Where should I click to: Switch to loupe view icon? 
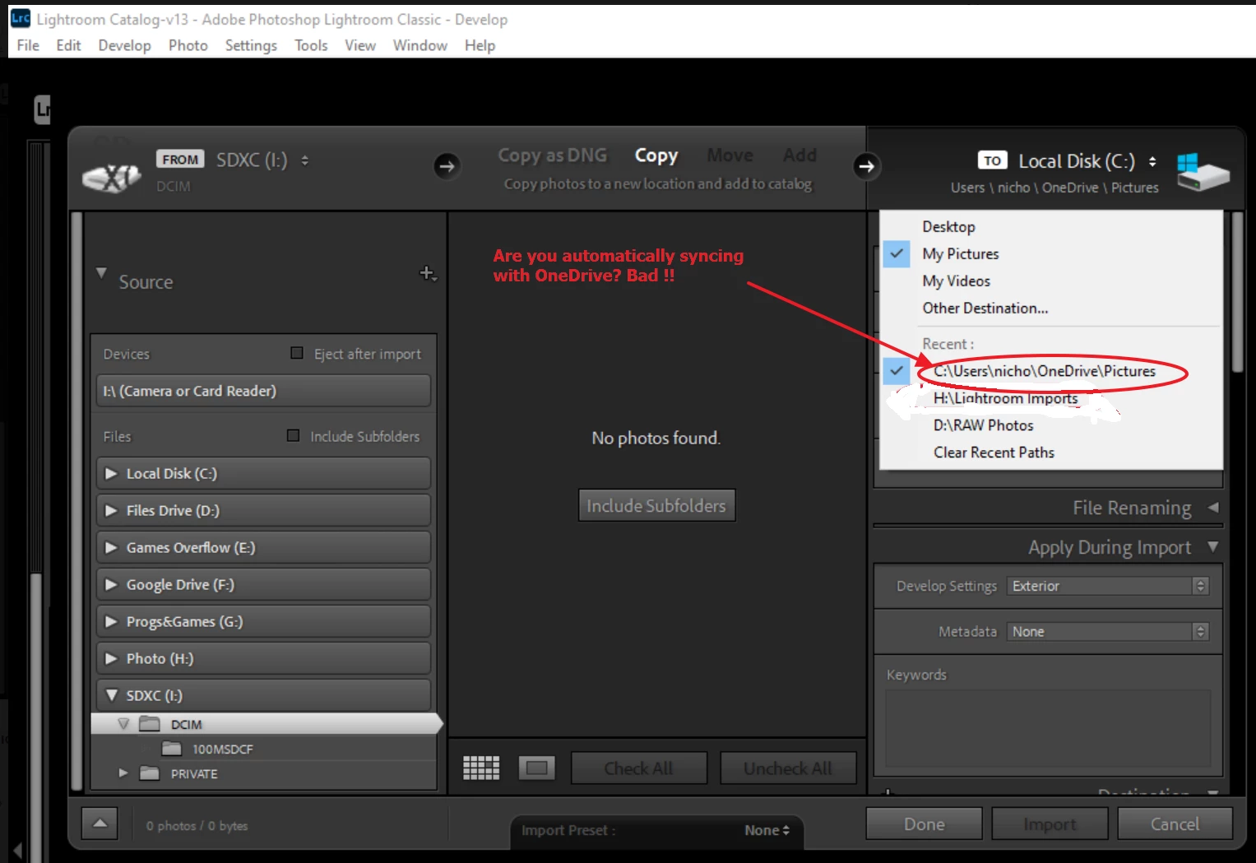537,768
